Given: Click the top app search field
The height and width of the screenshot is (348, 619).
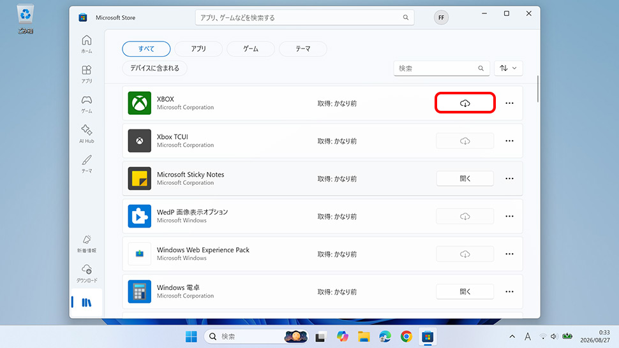Looking at the screenshot, I should click(304, 17).
